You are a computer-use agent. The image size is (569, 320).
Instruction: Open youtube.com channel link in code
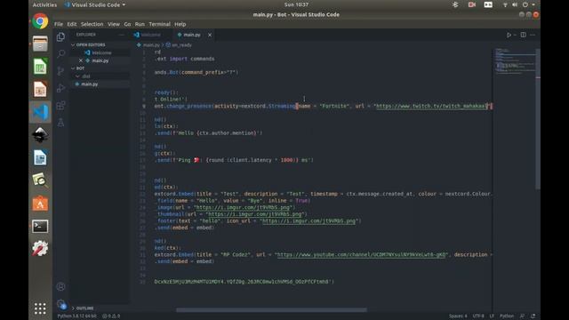362,255
